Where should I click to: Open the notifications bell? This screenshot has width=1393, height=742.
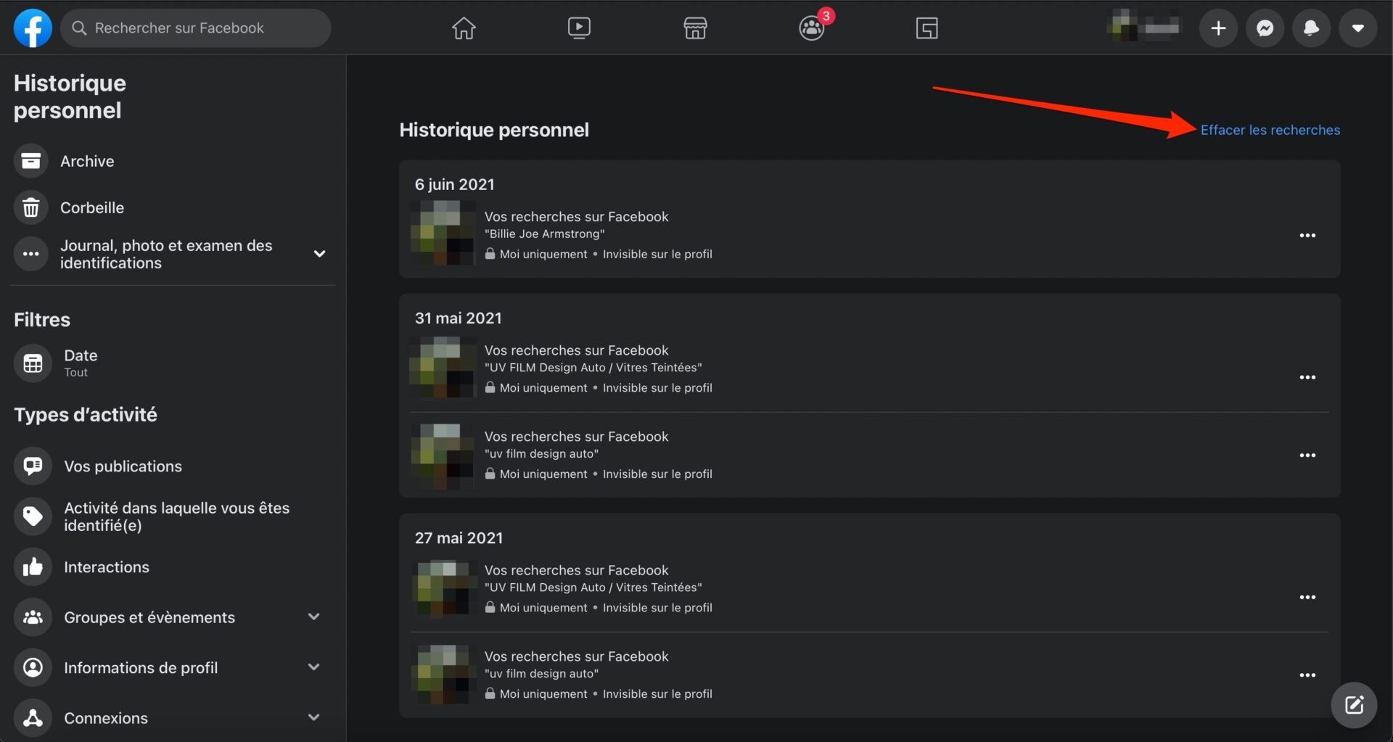coord(1311,28)
